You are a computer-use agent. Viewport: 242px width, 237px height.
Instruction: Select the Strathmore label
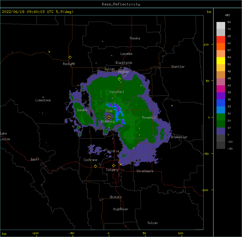(x=145, y=171)
